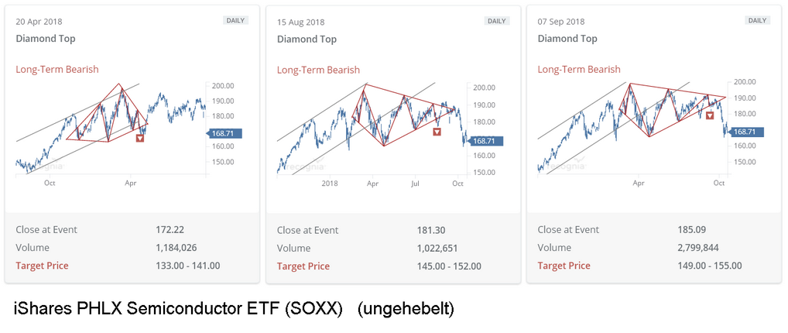The width and height of the screenshot is (788, 333).
Task: Open the Diamond Top title in the 07 Sep 2018 card
Action: point(567,39)
